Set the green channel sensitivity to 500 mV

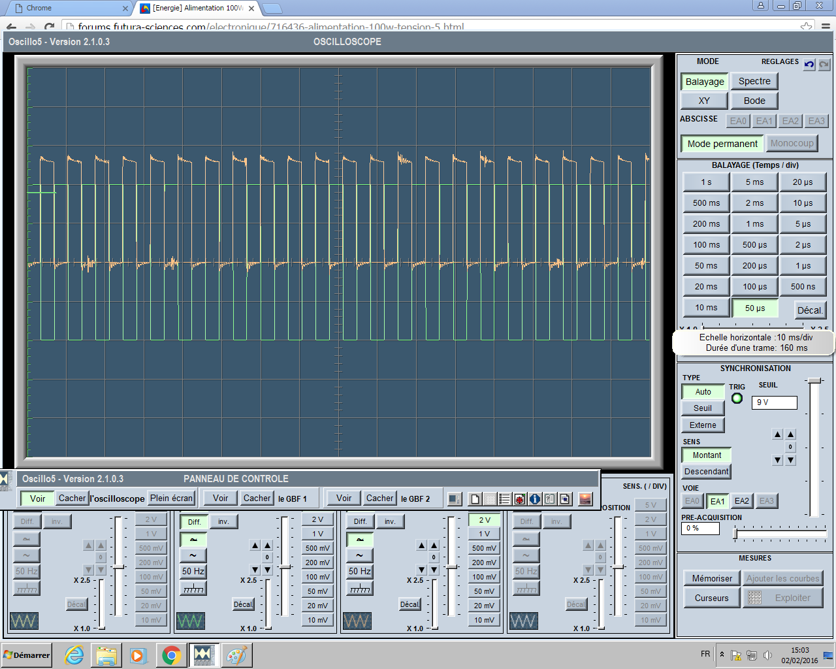coord(318,548)
